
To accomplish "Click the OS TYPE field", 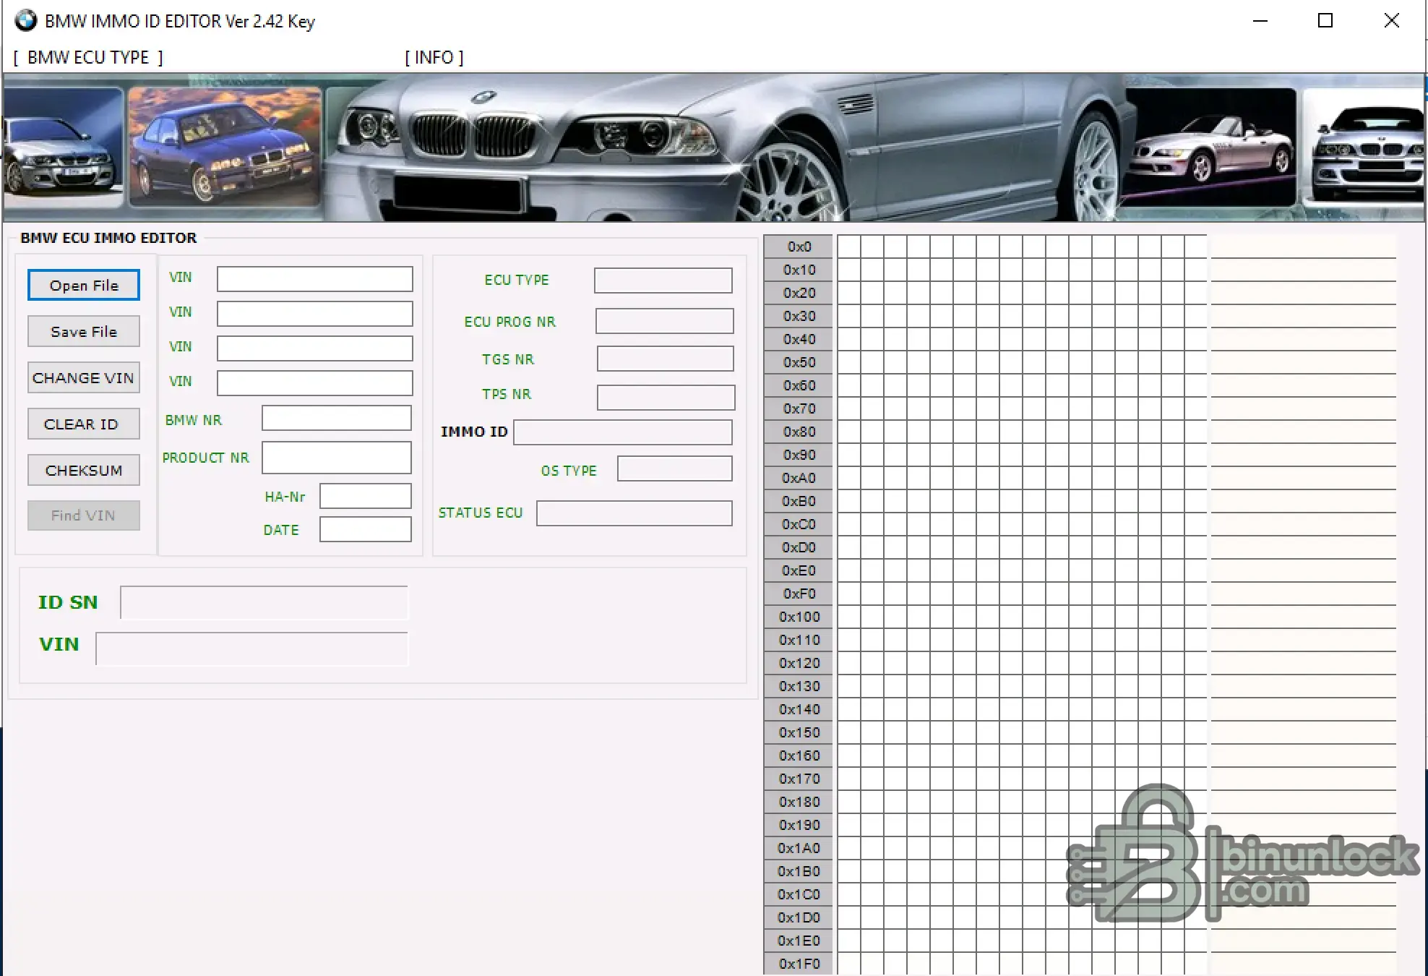I will coord(675,468).
